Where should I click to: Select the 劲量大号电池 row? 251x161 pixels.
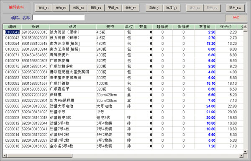[x=123, y=106]
